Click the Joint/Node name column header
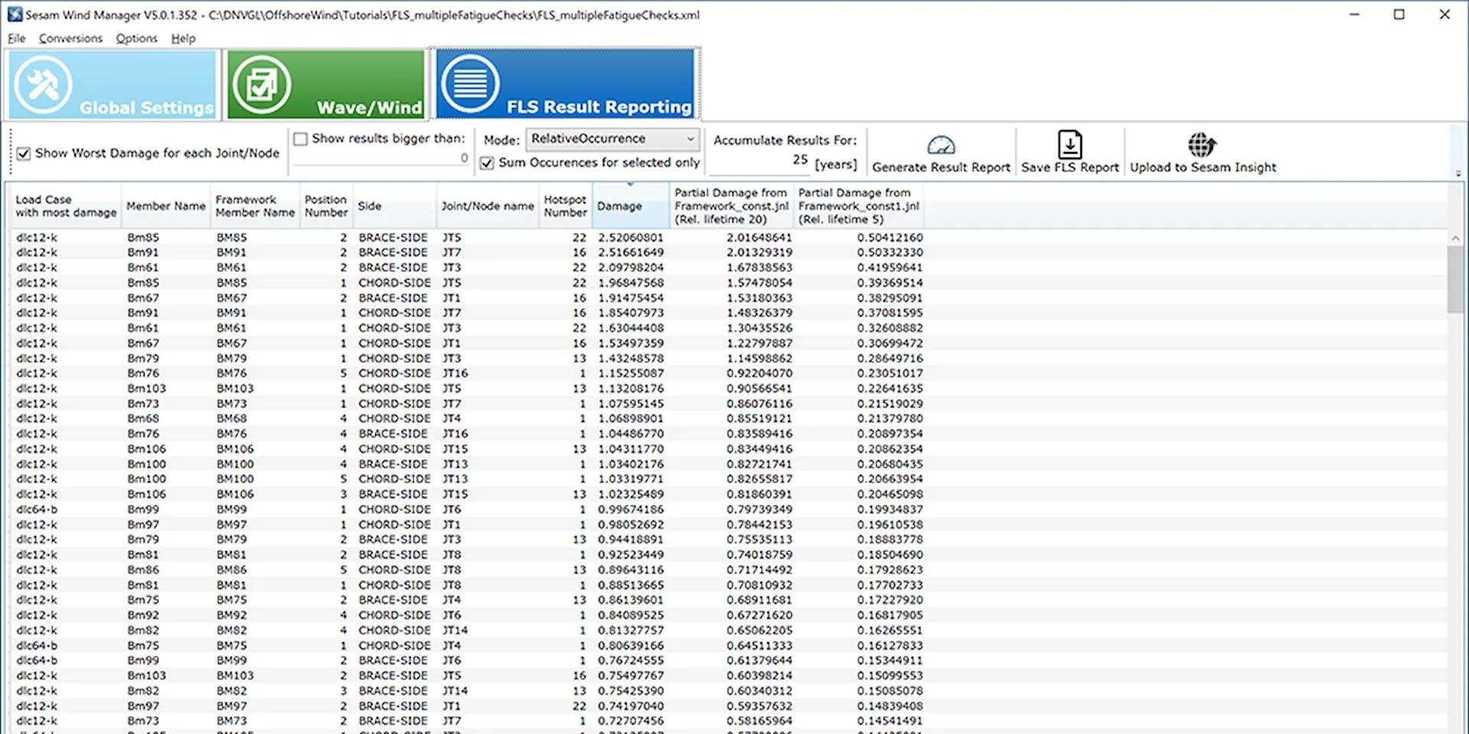1469x734 pixels. tap(487, 206)
